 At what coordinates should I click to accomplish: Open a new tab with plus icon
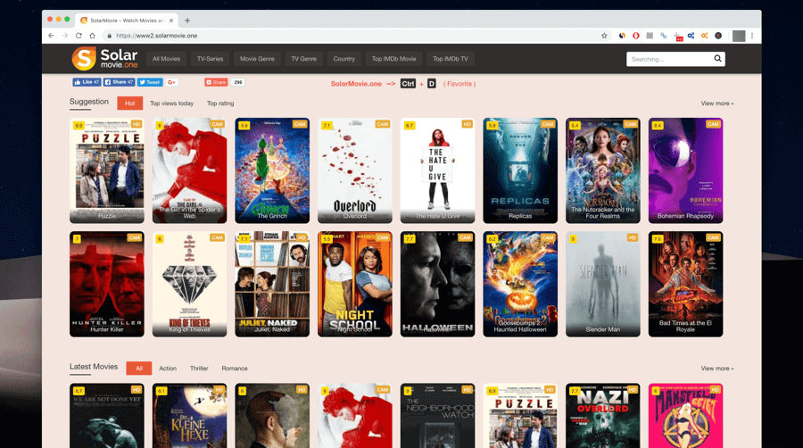[187, 21]
